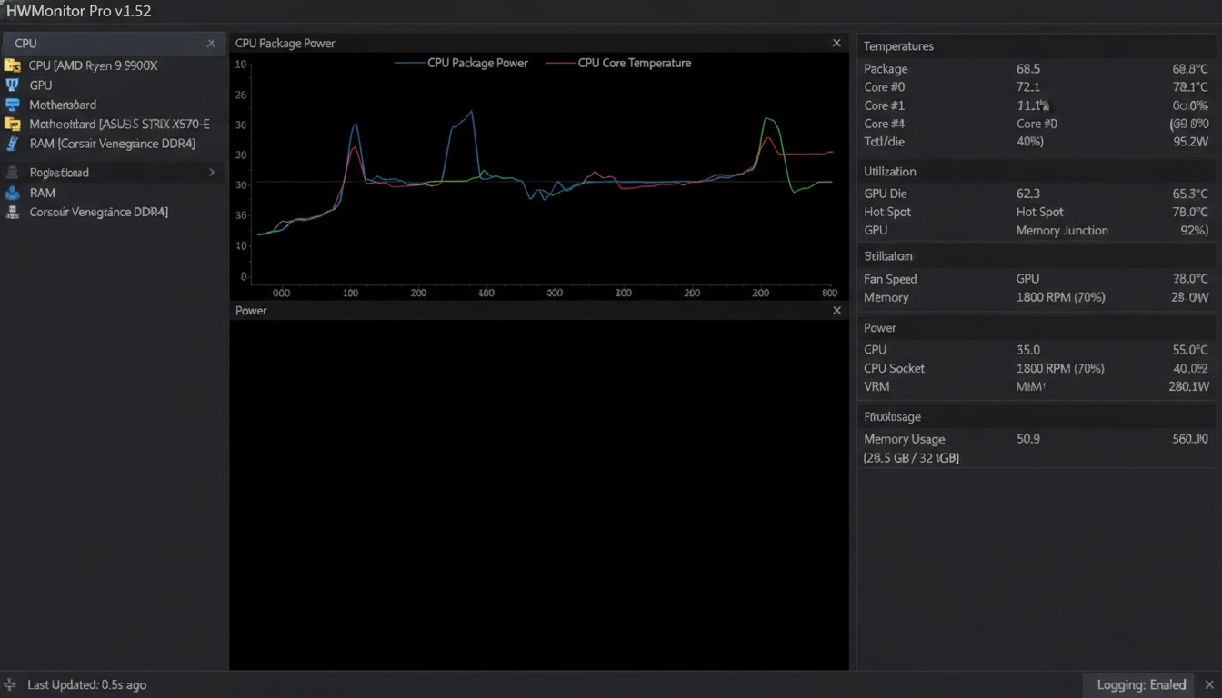Click the status icon left of Last Updated
The image size is (1222, 698).
click(11, 684)
